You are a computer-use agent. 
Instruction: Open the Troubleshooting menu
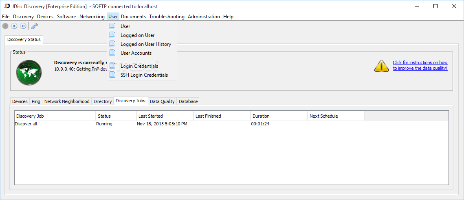coord(167,17)
